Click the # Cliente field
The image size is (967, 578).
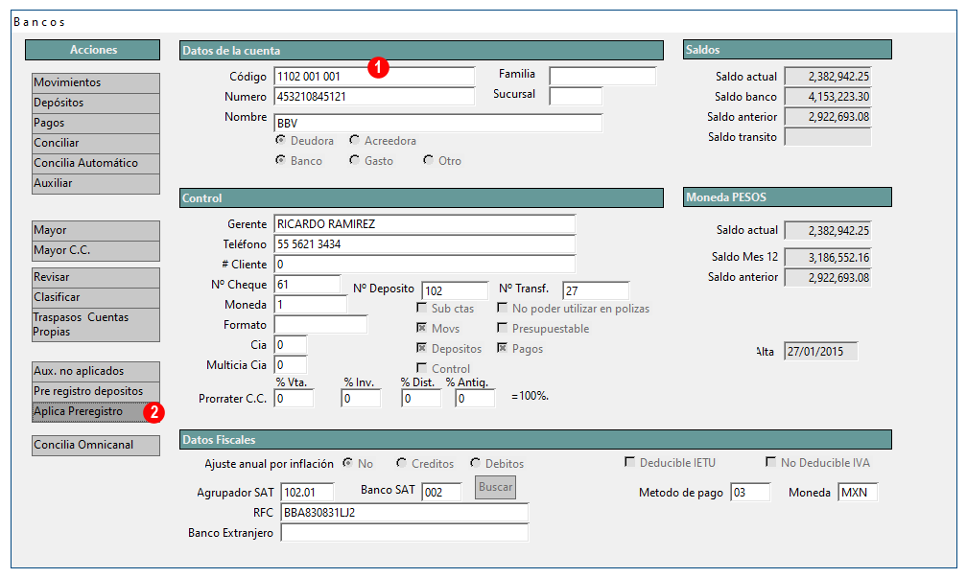tap(424, 265)
